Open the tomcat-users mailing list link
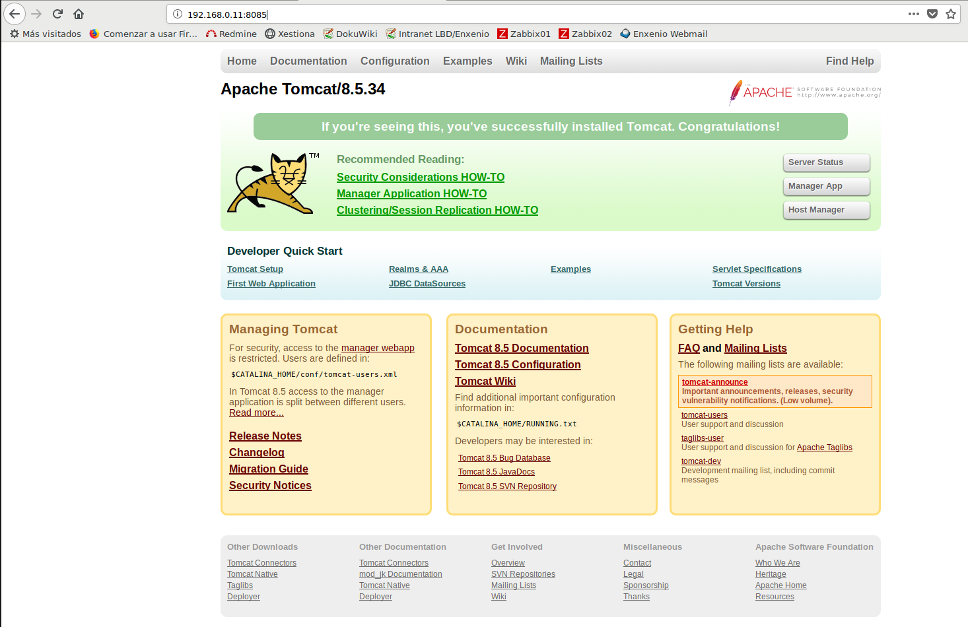Screen dimensions: 968x627 coord(705,415)
